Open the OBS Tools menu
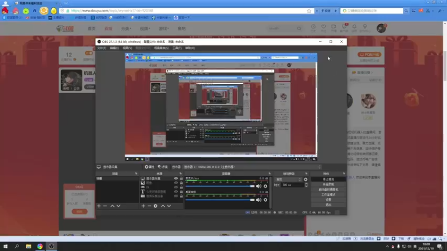447x251 pixels. [x=177, y=48]
